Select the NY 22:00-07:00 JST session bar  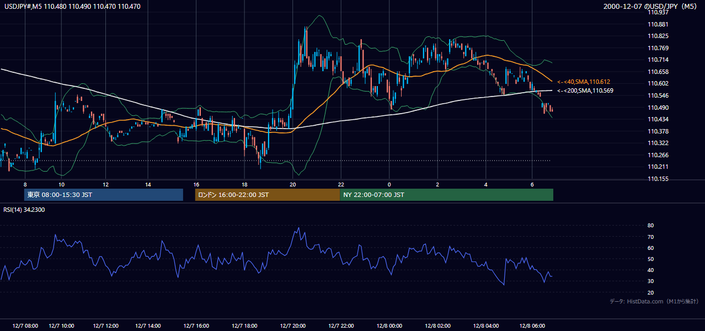coord(446,195)
